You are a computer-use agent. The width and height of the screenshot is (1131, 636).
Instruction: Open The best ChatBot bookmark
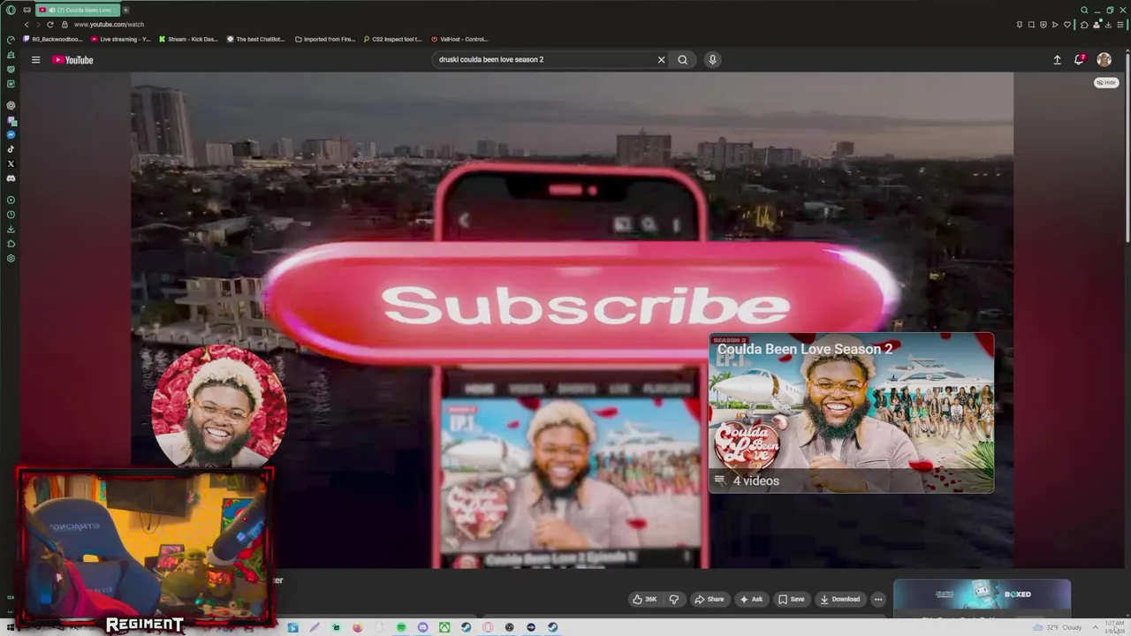[256, 39]
